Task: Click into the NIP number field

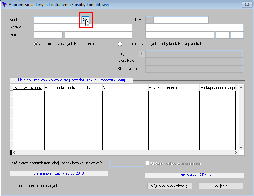Action: (181, 20)
